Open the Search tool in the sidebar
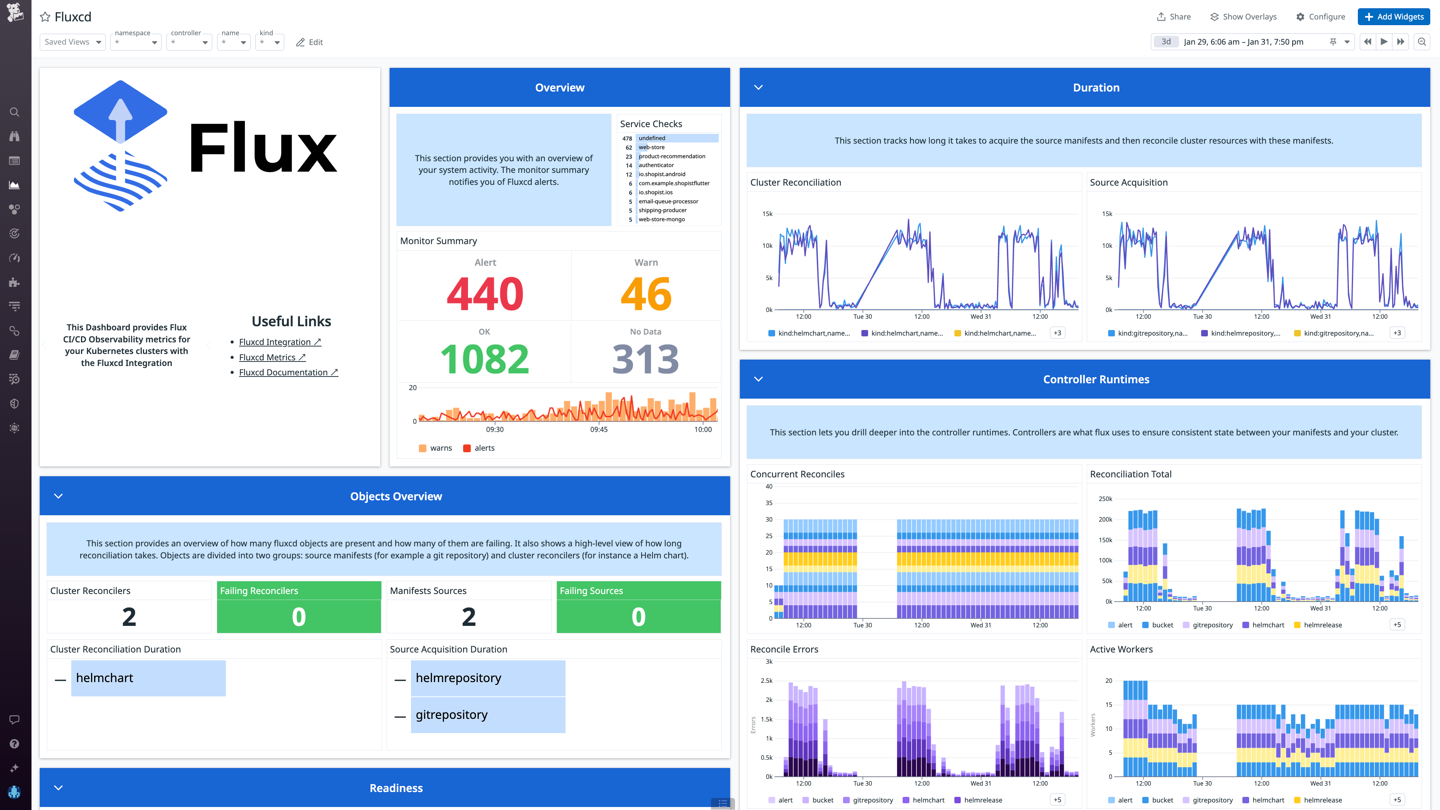1440x810 pixels. click(x=15, y=112)
